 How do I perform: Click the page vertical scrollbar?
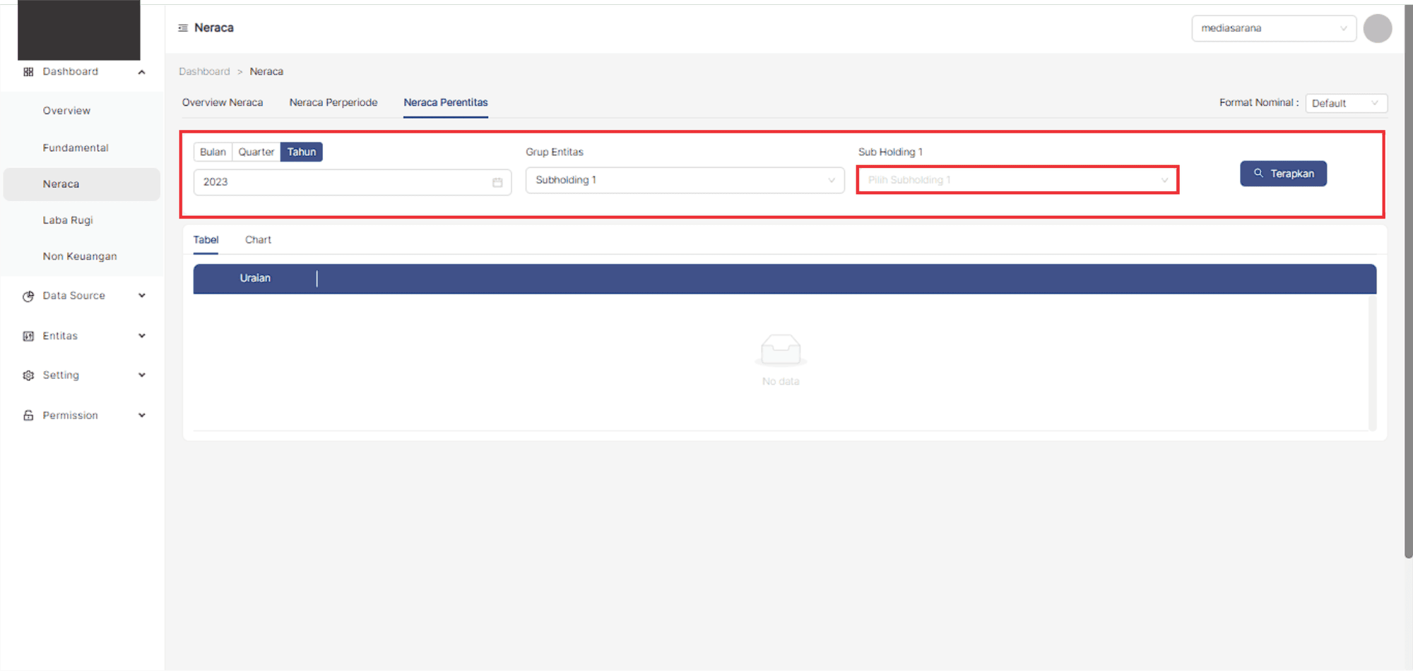[1408, 282]
